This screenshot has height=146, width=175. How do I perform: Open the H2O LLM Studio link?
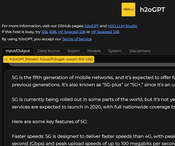tap(122, 26)
